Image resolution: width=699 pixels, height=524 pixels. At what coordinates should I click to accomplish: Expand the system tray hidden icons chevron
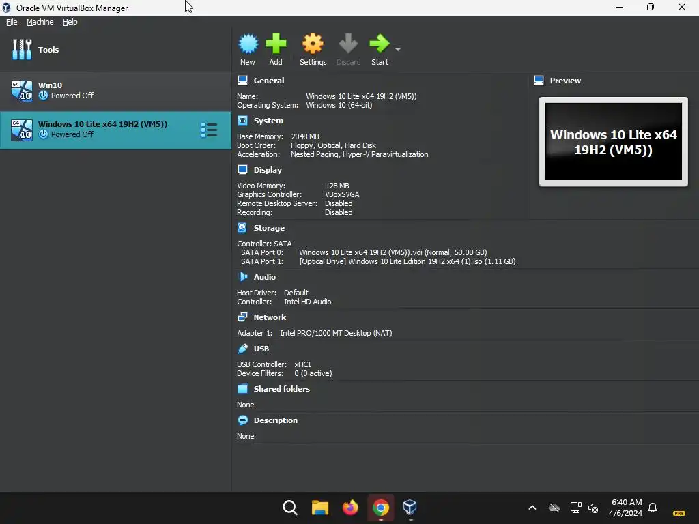[532, 508]
